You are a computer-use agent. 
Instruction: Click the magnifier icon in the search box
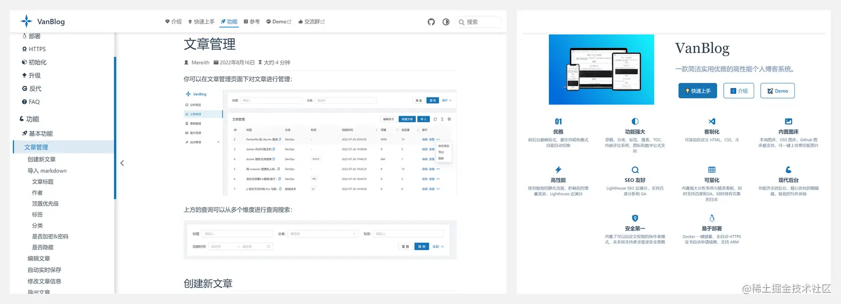[462, 22]
